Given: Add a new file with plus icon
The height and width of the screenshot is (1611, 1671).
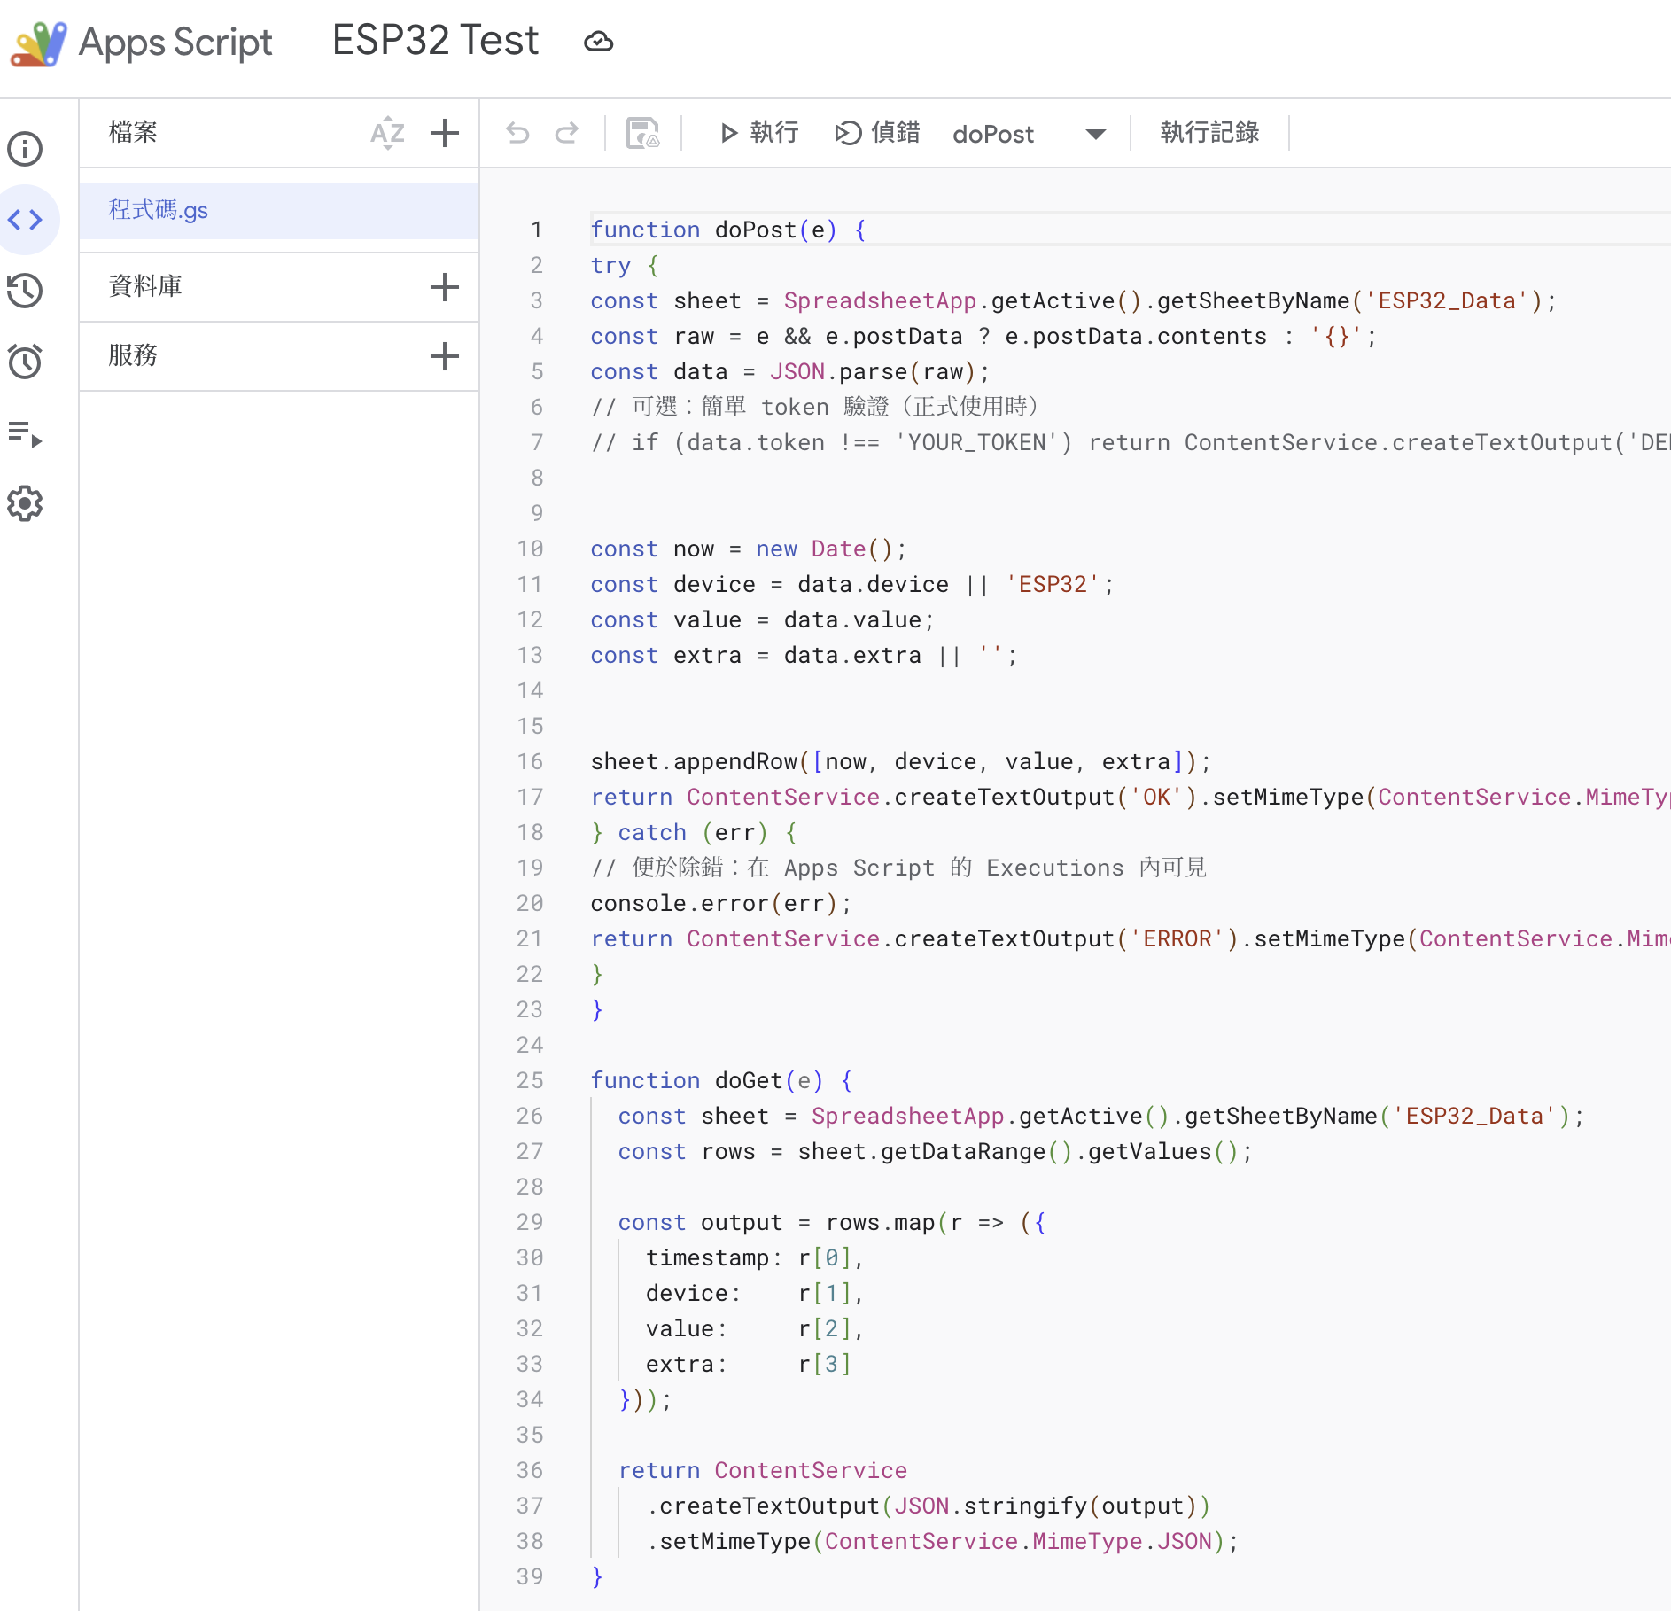Looking at the screenshot, I should (x=444, y=133).
